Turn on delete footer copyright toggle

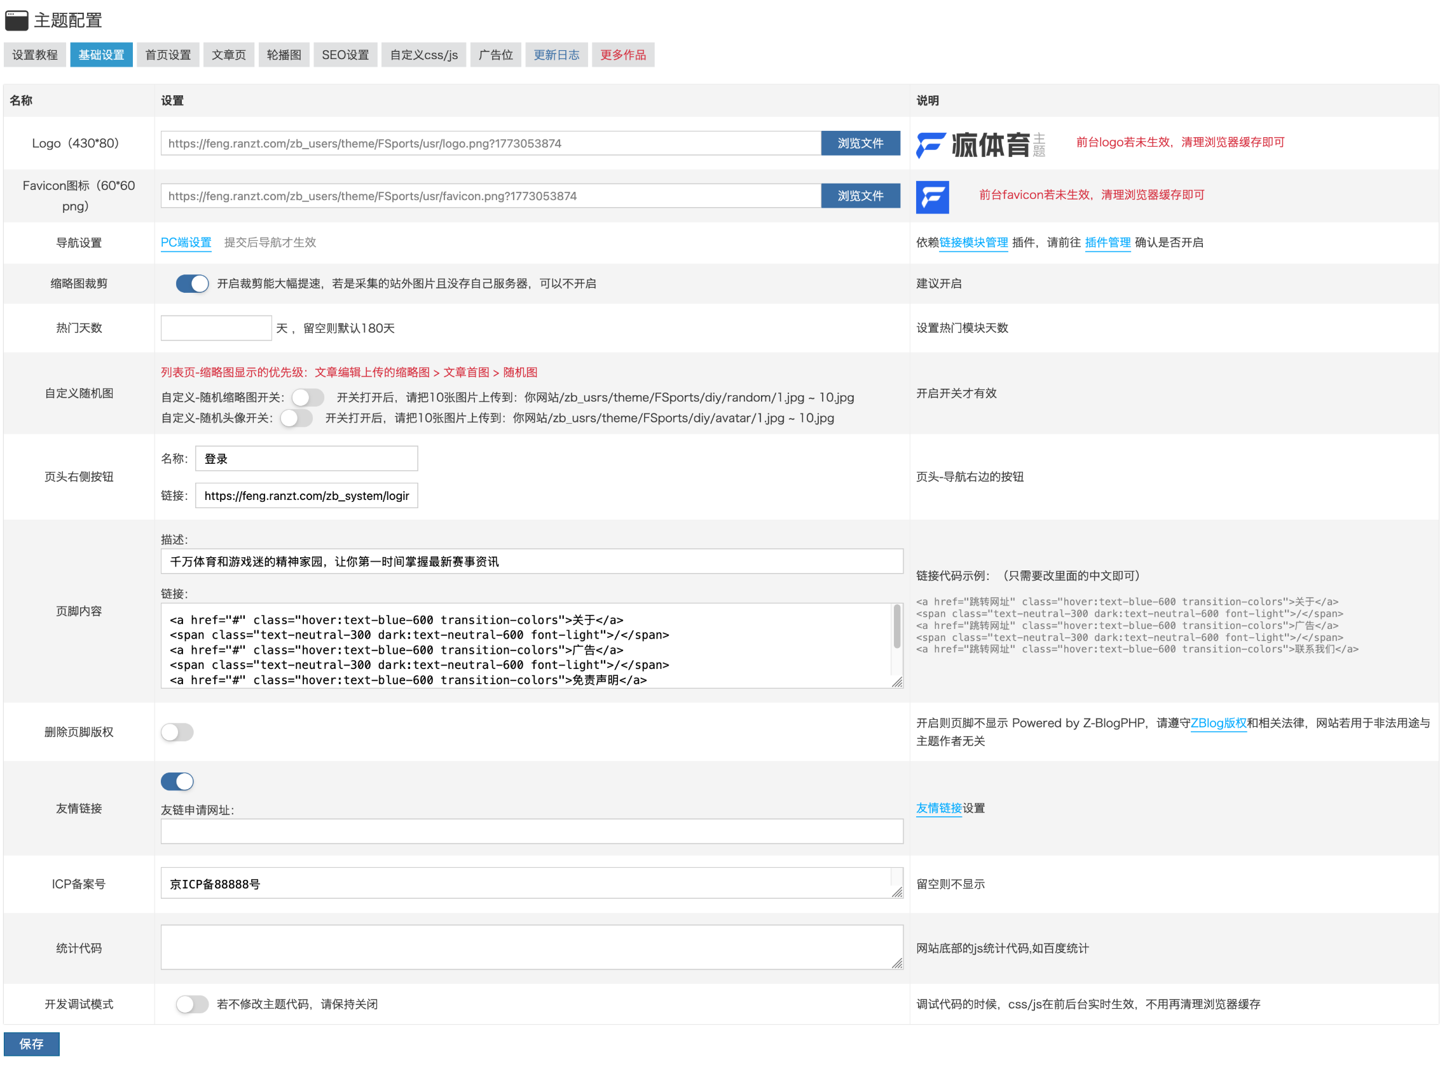coord(177,732)
